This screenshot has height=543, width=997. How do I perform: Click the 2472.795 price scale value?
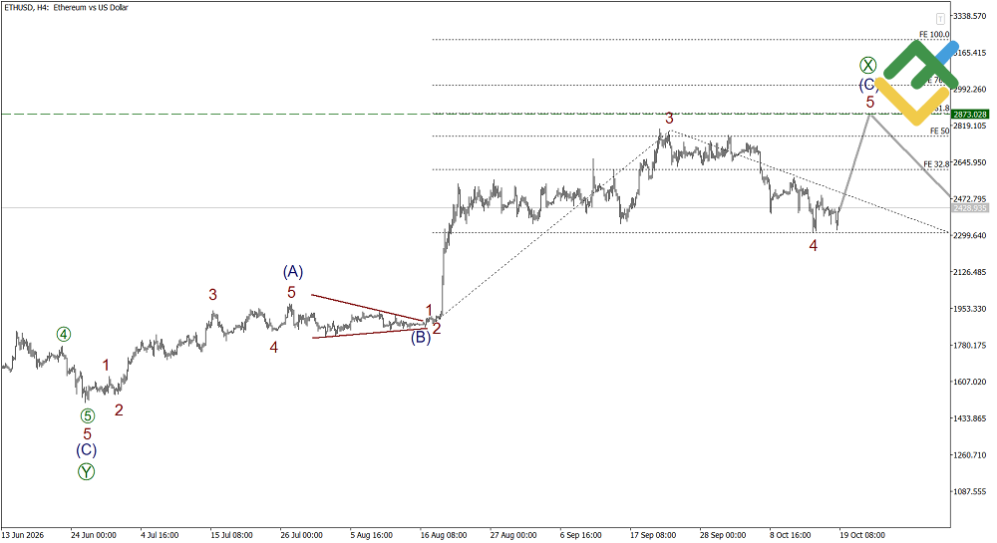[x=970, y=199]
